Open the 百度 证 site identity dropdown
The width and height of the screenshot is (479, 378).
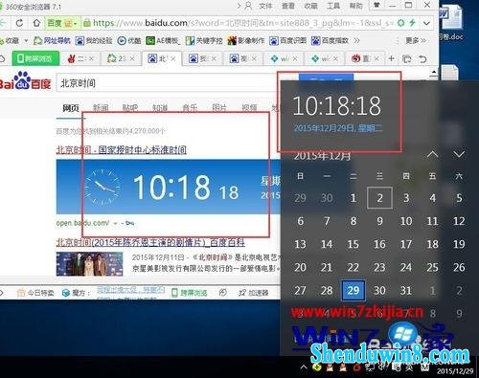pyautogui.click(x=62, y=23)
